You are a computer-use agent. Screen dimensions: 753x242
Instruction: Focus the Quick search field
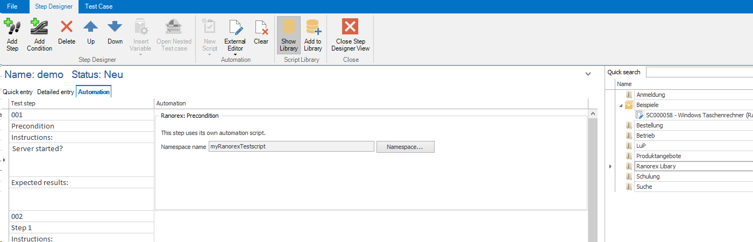pos(699,72)
